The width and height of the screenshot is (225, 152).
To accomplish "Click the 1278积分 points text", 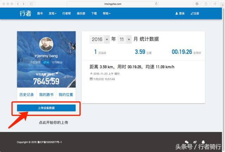I will coord(57,62).
